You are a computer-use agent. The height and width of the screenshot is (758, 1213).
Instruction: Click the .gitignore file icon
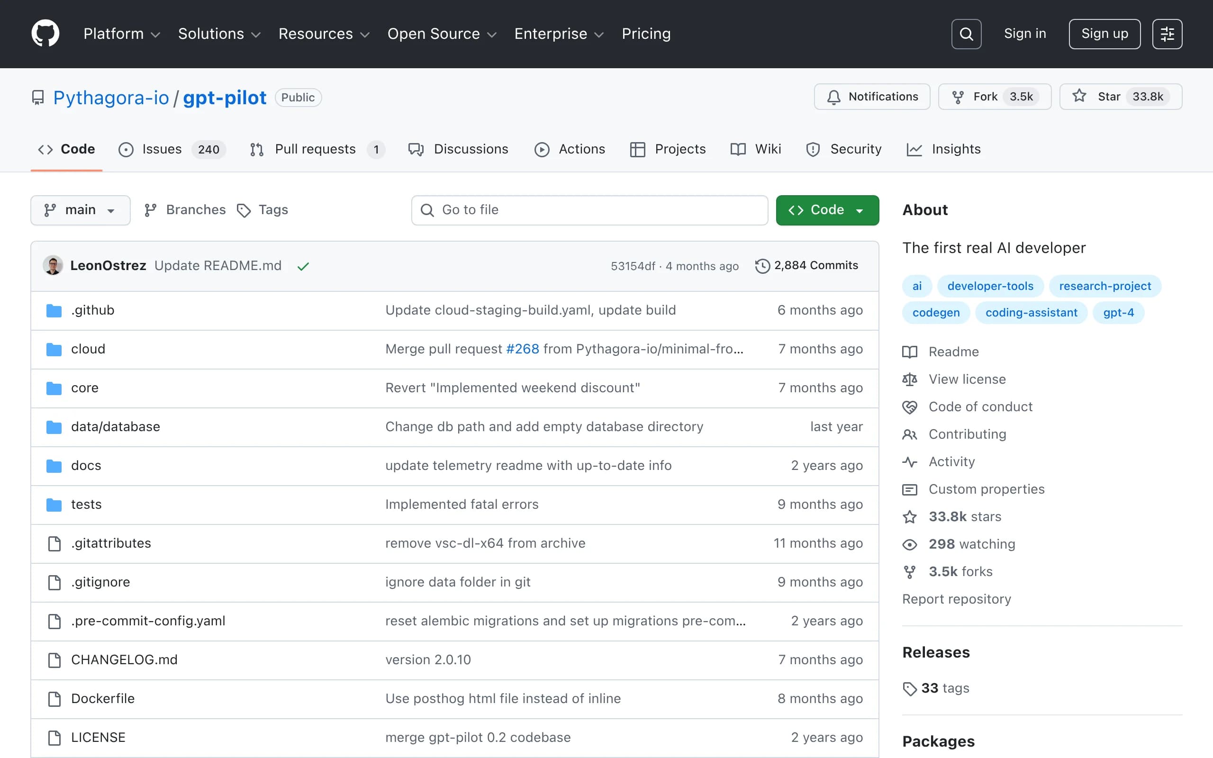54,582
